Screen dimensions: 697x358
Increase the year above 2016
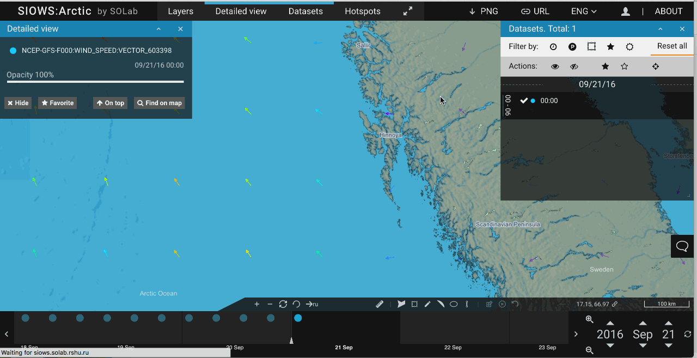tap(610, 323)
